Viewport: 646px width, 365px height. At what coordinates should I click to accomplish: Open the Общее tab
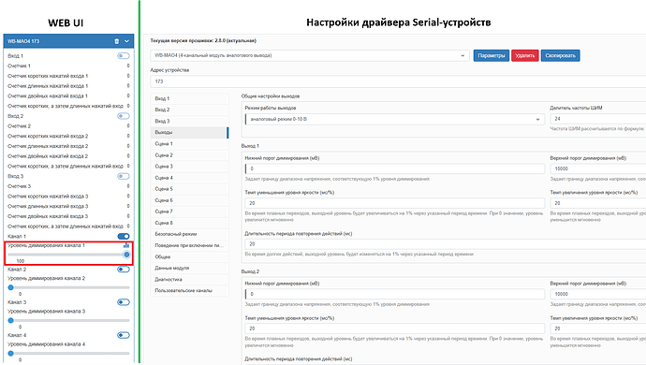point(189,256)
